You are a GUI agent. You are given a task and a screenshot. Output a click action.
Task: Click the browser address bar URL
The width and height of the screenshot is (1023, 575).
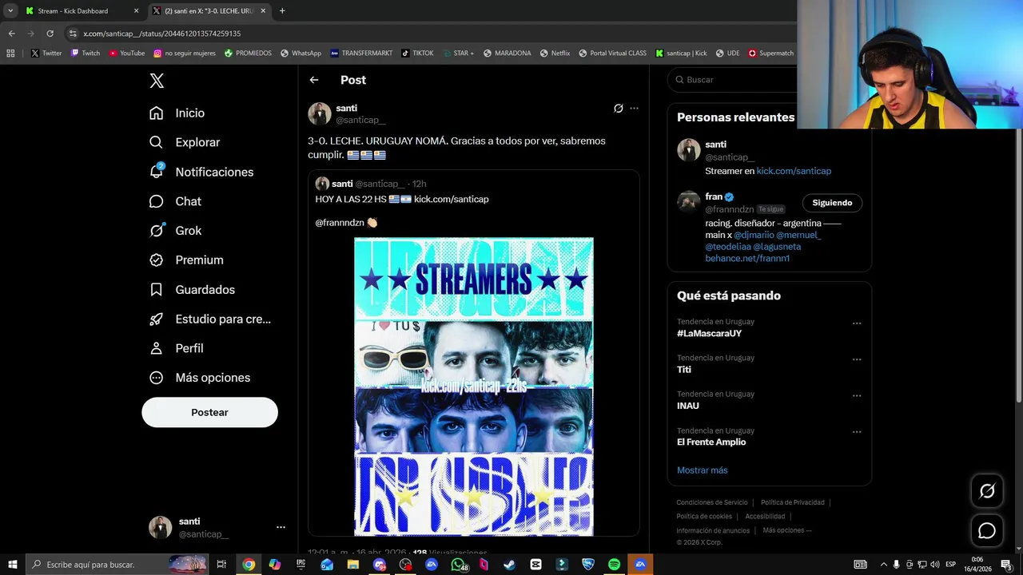pyautogui.click(x=161, y=34)
